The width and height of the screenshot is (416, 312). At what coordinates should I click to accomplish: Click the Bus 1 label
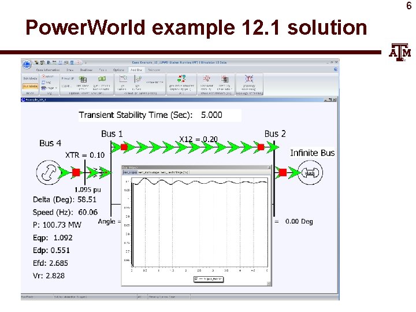(x=112, y=133)
